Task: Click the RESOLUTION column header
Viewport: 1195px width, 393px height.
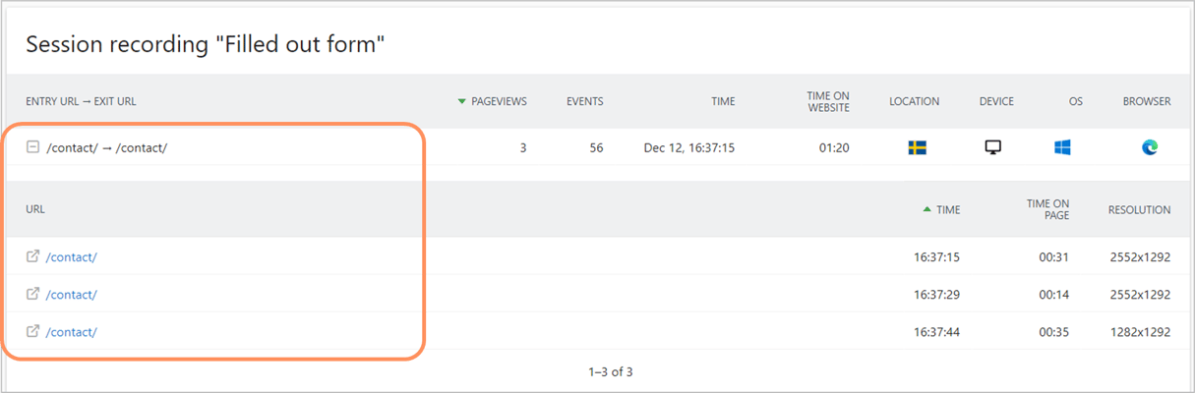Action: (1139, 209)
